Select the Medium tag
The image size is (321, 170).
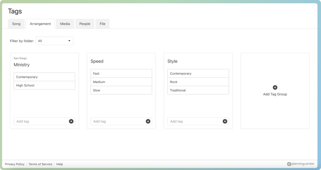[x=121, y=82]
